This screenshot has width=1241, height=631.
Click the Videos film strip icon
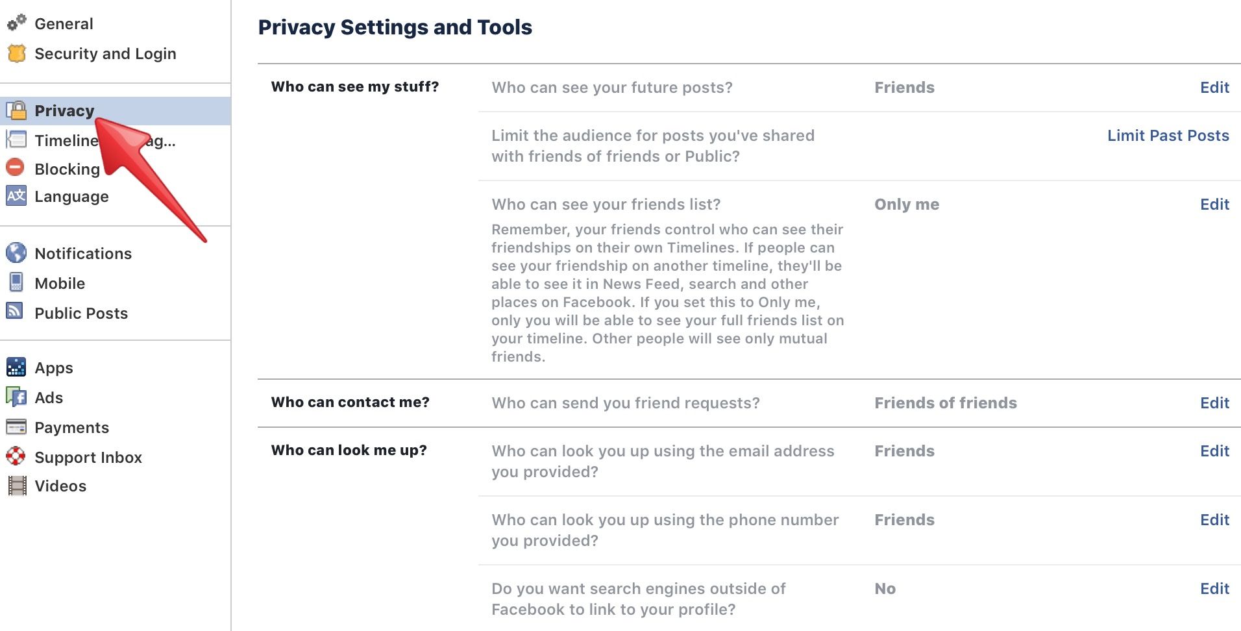point(16,486)
